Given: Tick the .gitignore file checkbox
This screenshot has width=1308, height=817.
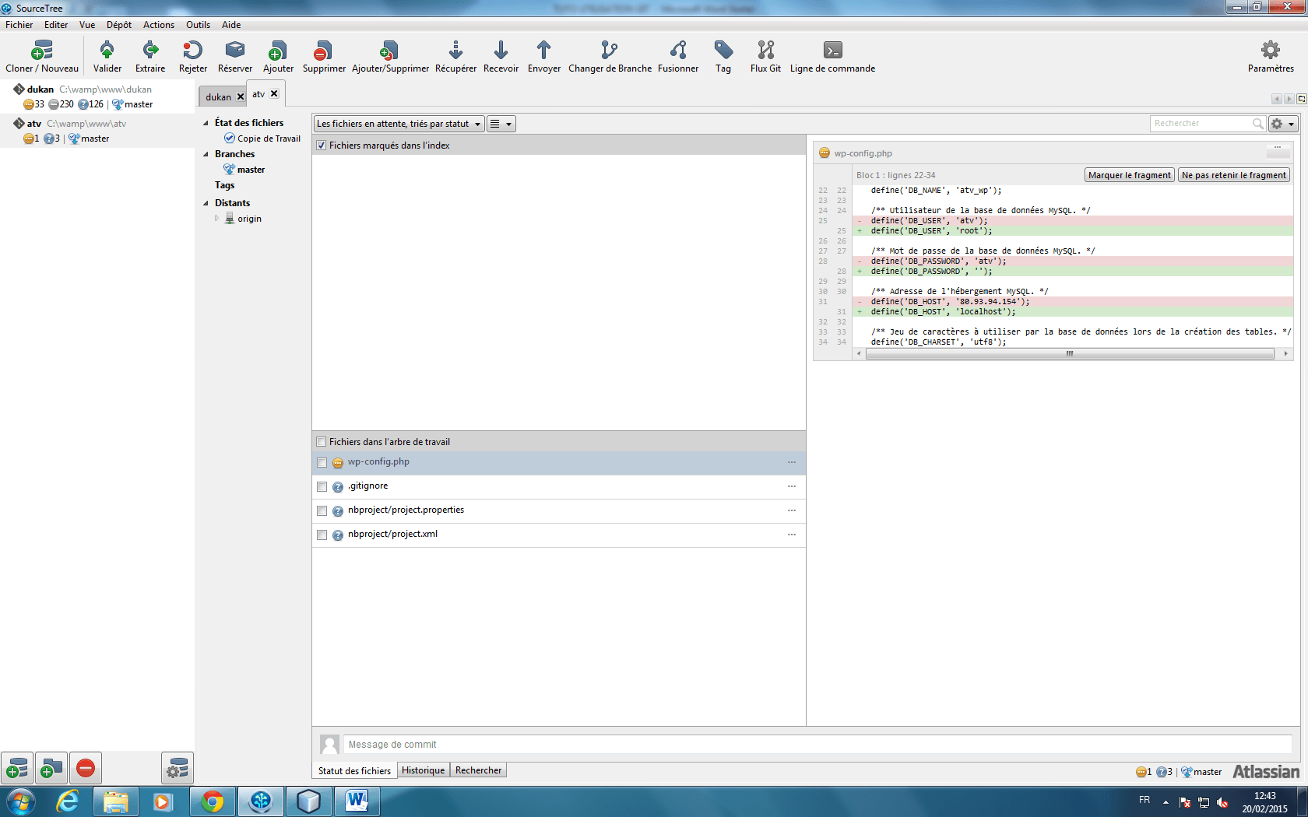Looking at the screenshot, I should tap(322, 487).
